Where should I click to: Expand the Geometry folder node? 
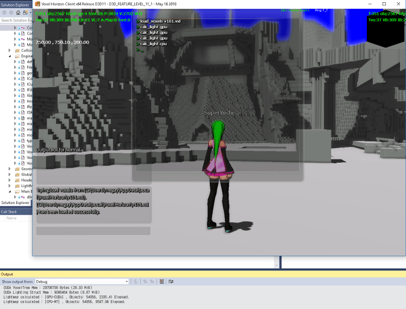(x=10, y=169)
